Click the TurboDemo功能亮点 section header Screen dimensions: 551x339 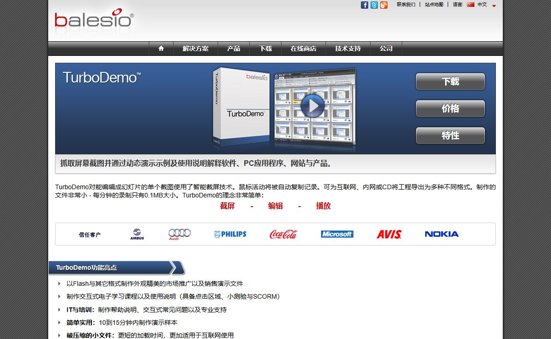(117, 268)
